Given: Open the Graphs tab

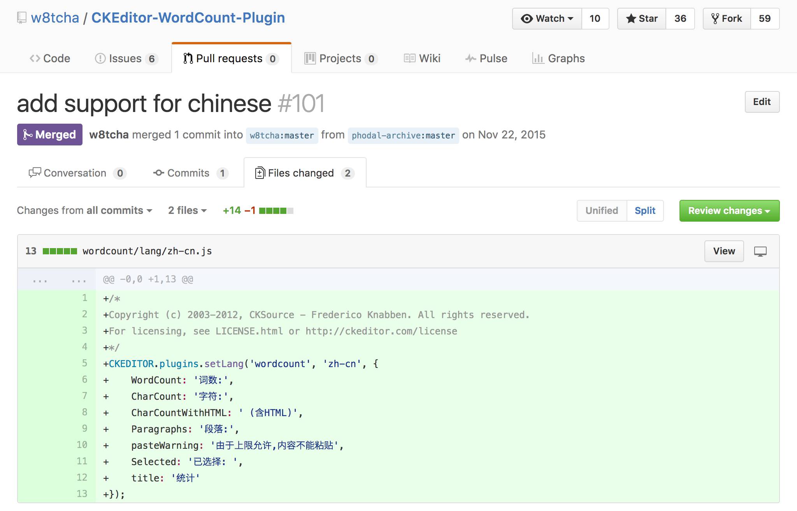Looking at the screenshot, I should click(558, 58).
